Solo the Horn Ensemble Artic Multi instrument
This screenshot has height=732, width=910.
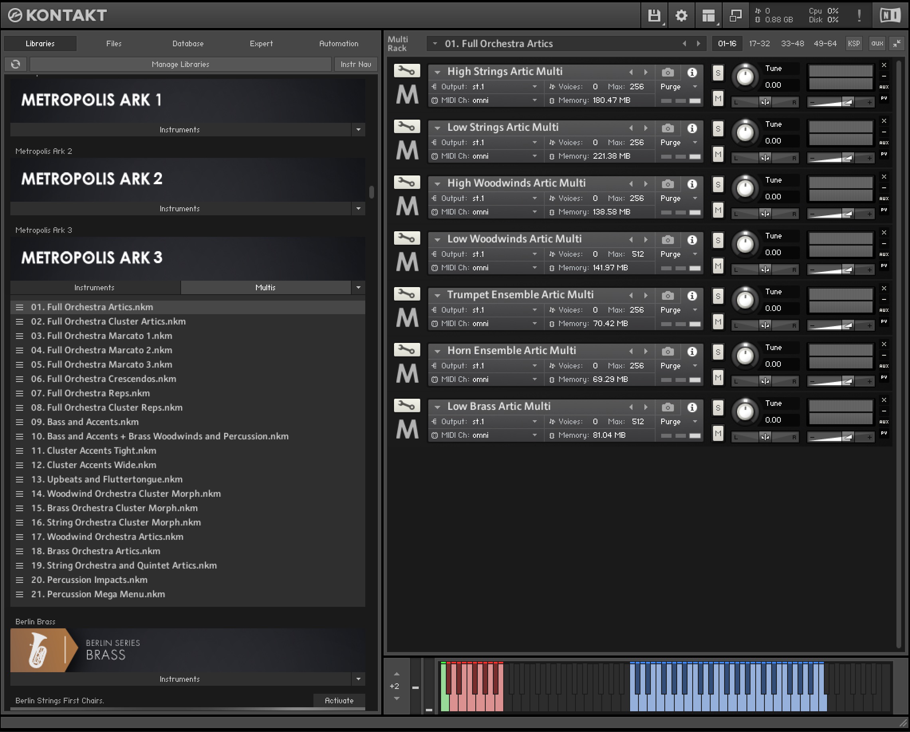point(717,352)
